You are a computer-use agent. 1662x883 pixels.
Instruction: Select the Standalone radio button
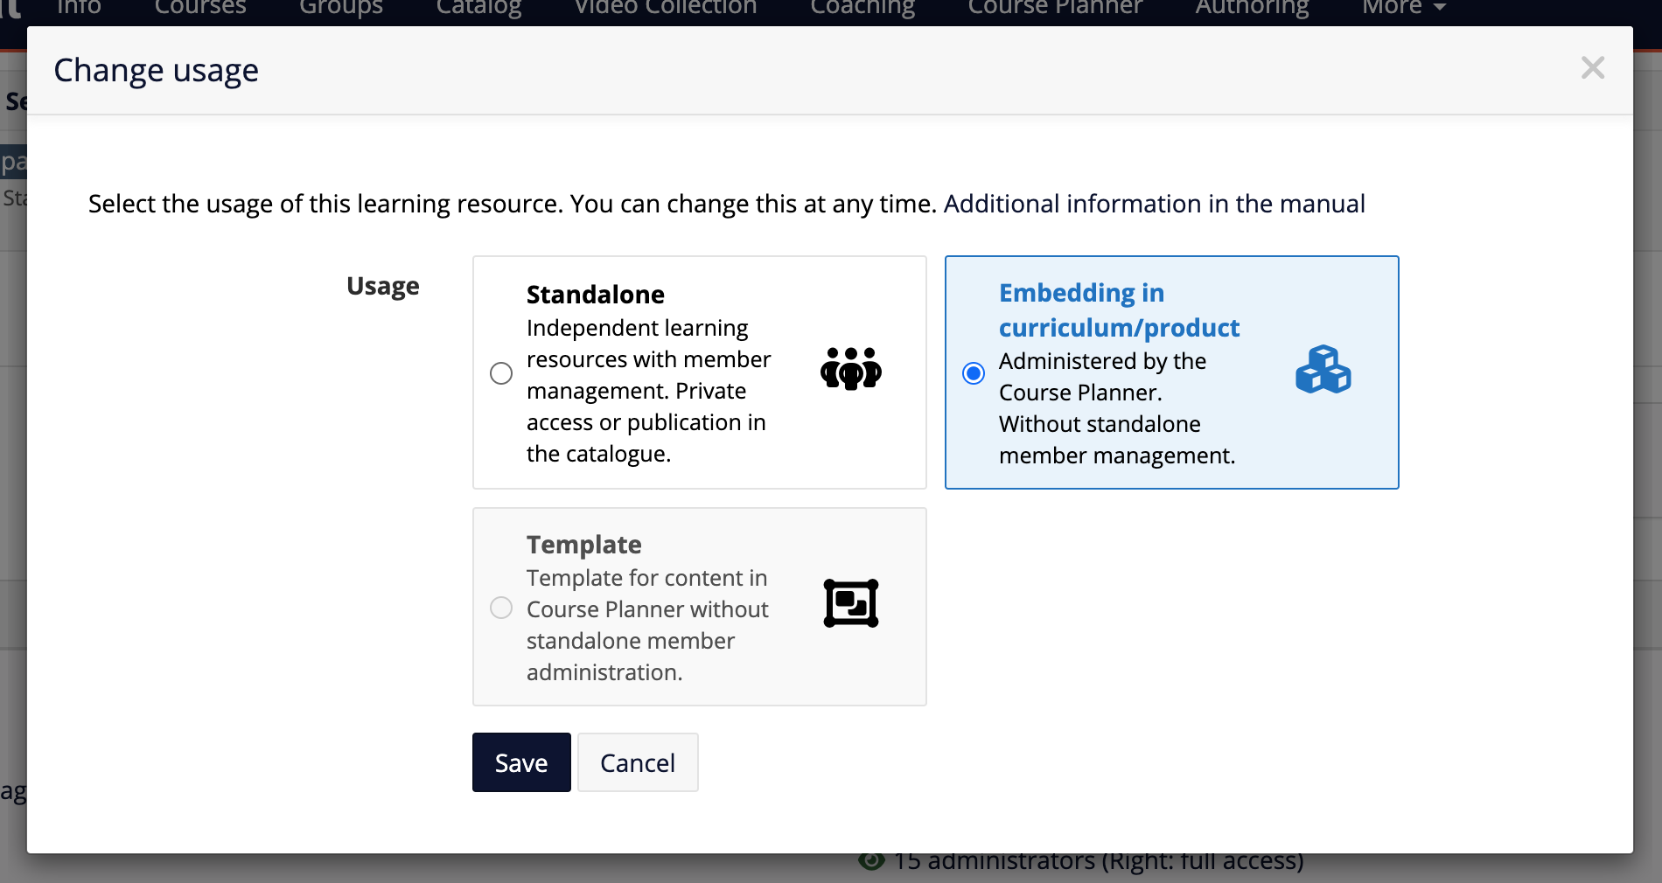point(501,373)
